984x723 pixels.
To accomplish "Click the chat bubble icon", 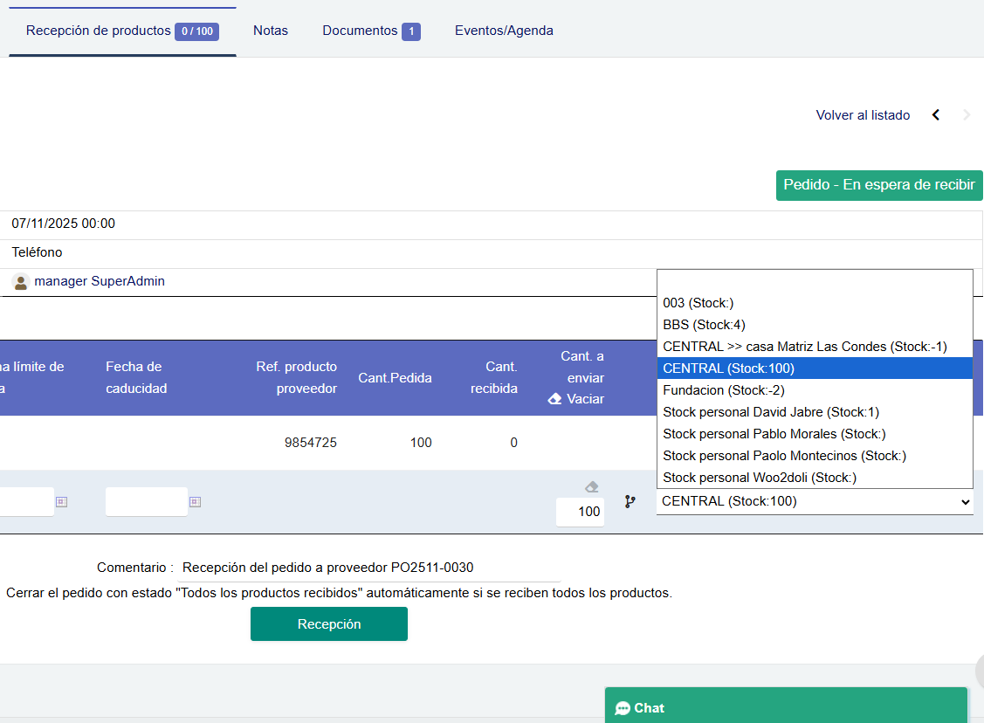I will pos(623,708).
